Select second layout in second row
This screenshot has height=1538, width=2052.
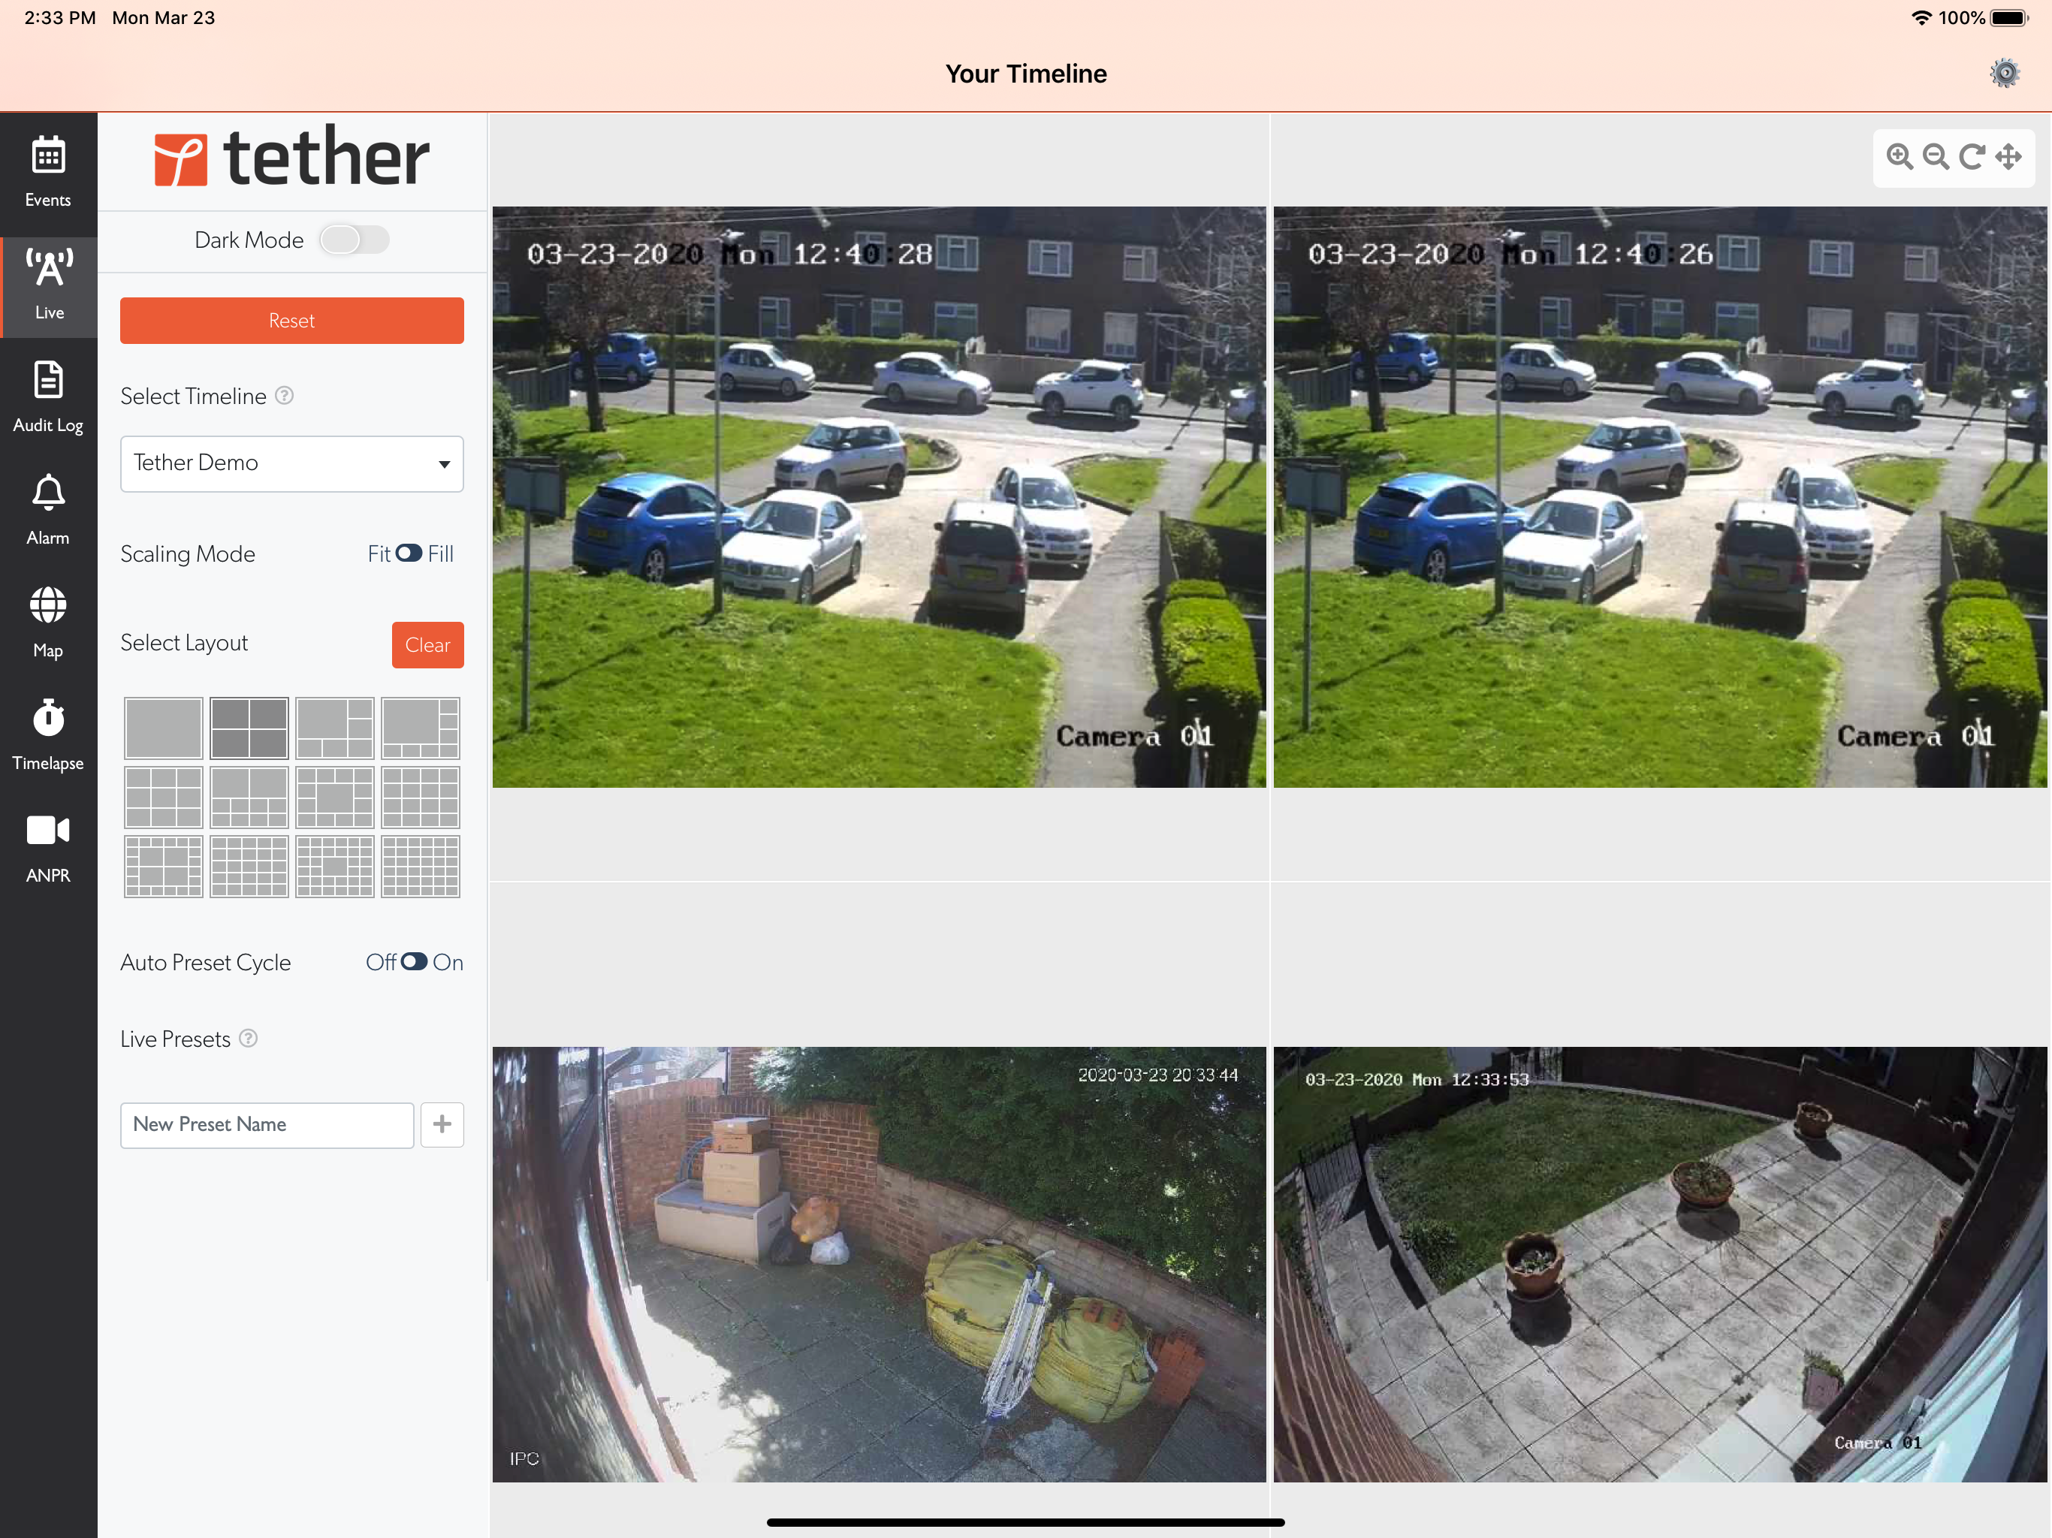tap(249, 797)
